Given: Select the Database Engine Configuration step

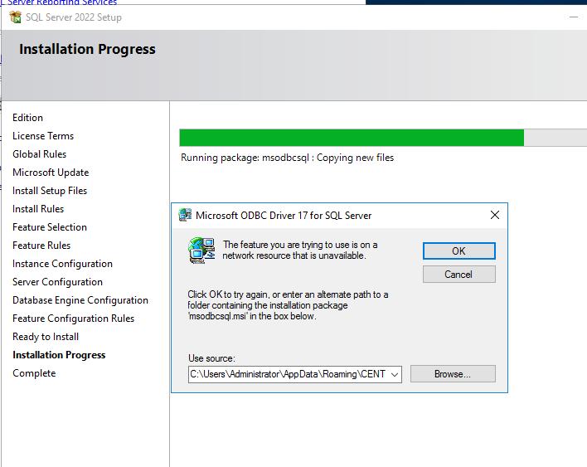Looking at the screenshot, I should (80, 300).
